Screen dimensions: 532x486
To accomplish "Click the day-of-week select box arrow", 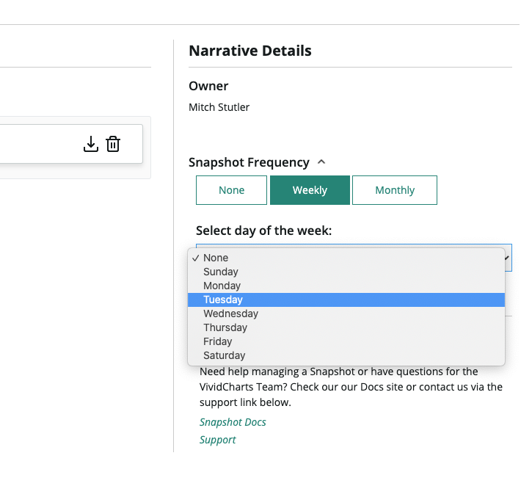I will 507,258.
